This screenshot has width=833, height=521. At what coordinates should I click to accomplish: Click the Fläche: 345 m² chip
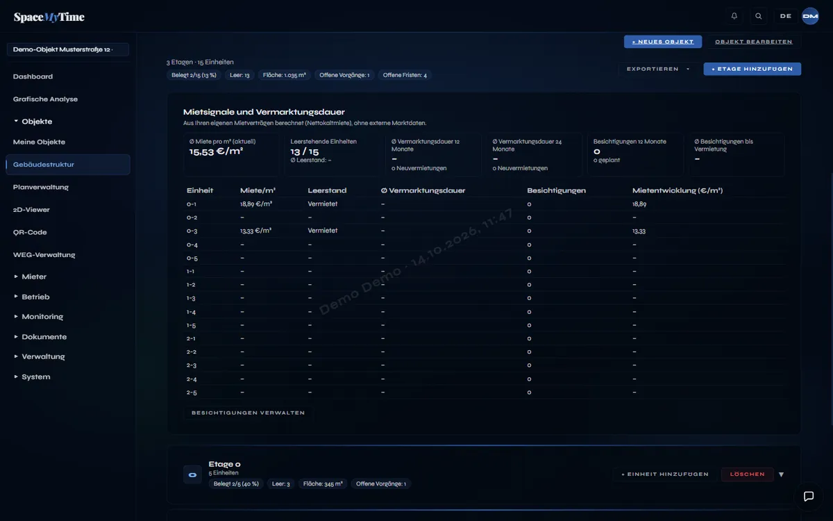click(x=323, y=483)
